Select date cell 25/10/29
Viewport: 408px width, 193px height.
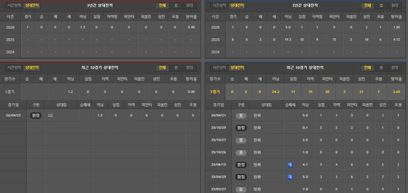coord(218,128)
